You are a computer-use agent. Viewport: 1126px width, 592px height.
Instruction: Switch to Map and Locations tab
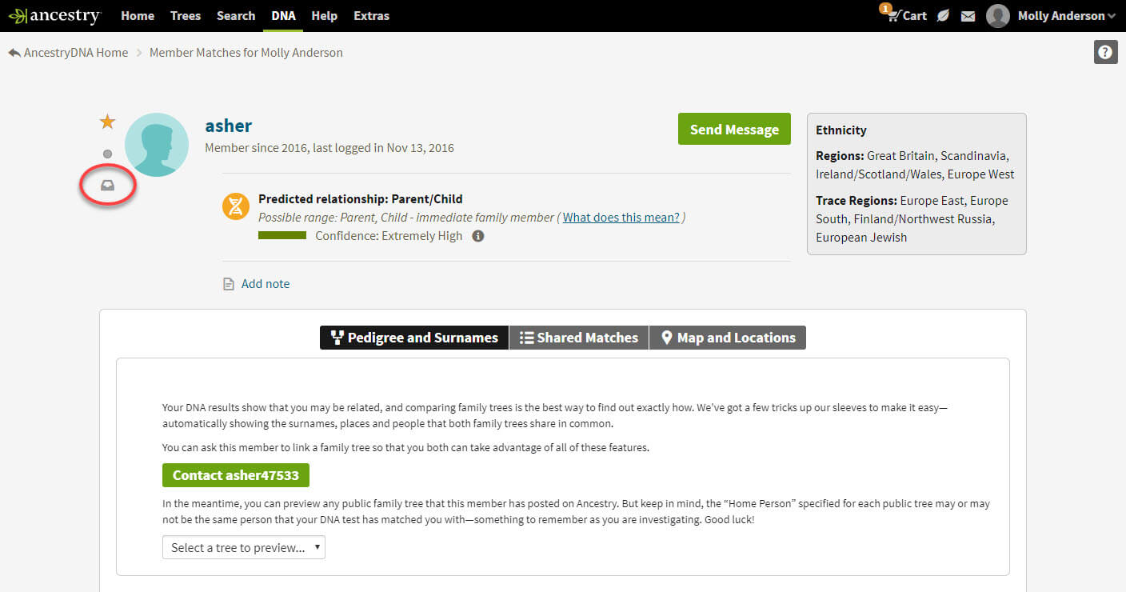click(x=728, y=338)
